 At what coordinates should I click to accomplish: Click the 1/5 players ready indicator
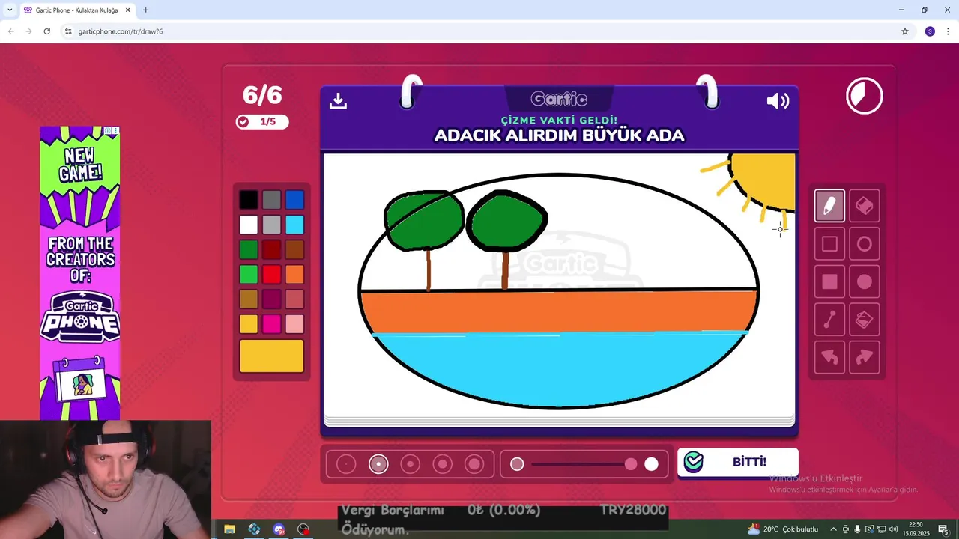tap(261, 121)
